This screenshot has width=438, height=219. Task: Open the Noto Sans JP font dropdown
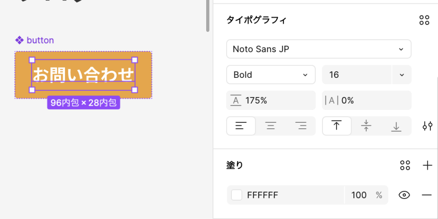(318, 49)
